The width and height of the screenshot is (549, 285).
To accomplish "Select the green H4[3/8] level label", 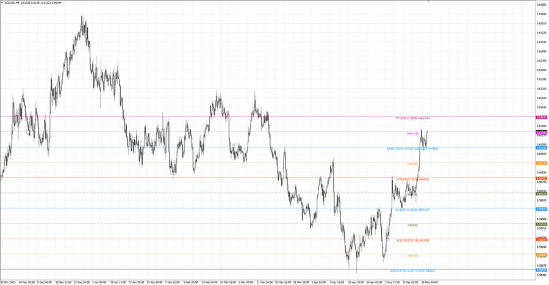I will [x=412, y=225].
